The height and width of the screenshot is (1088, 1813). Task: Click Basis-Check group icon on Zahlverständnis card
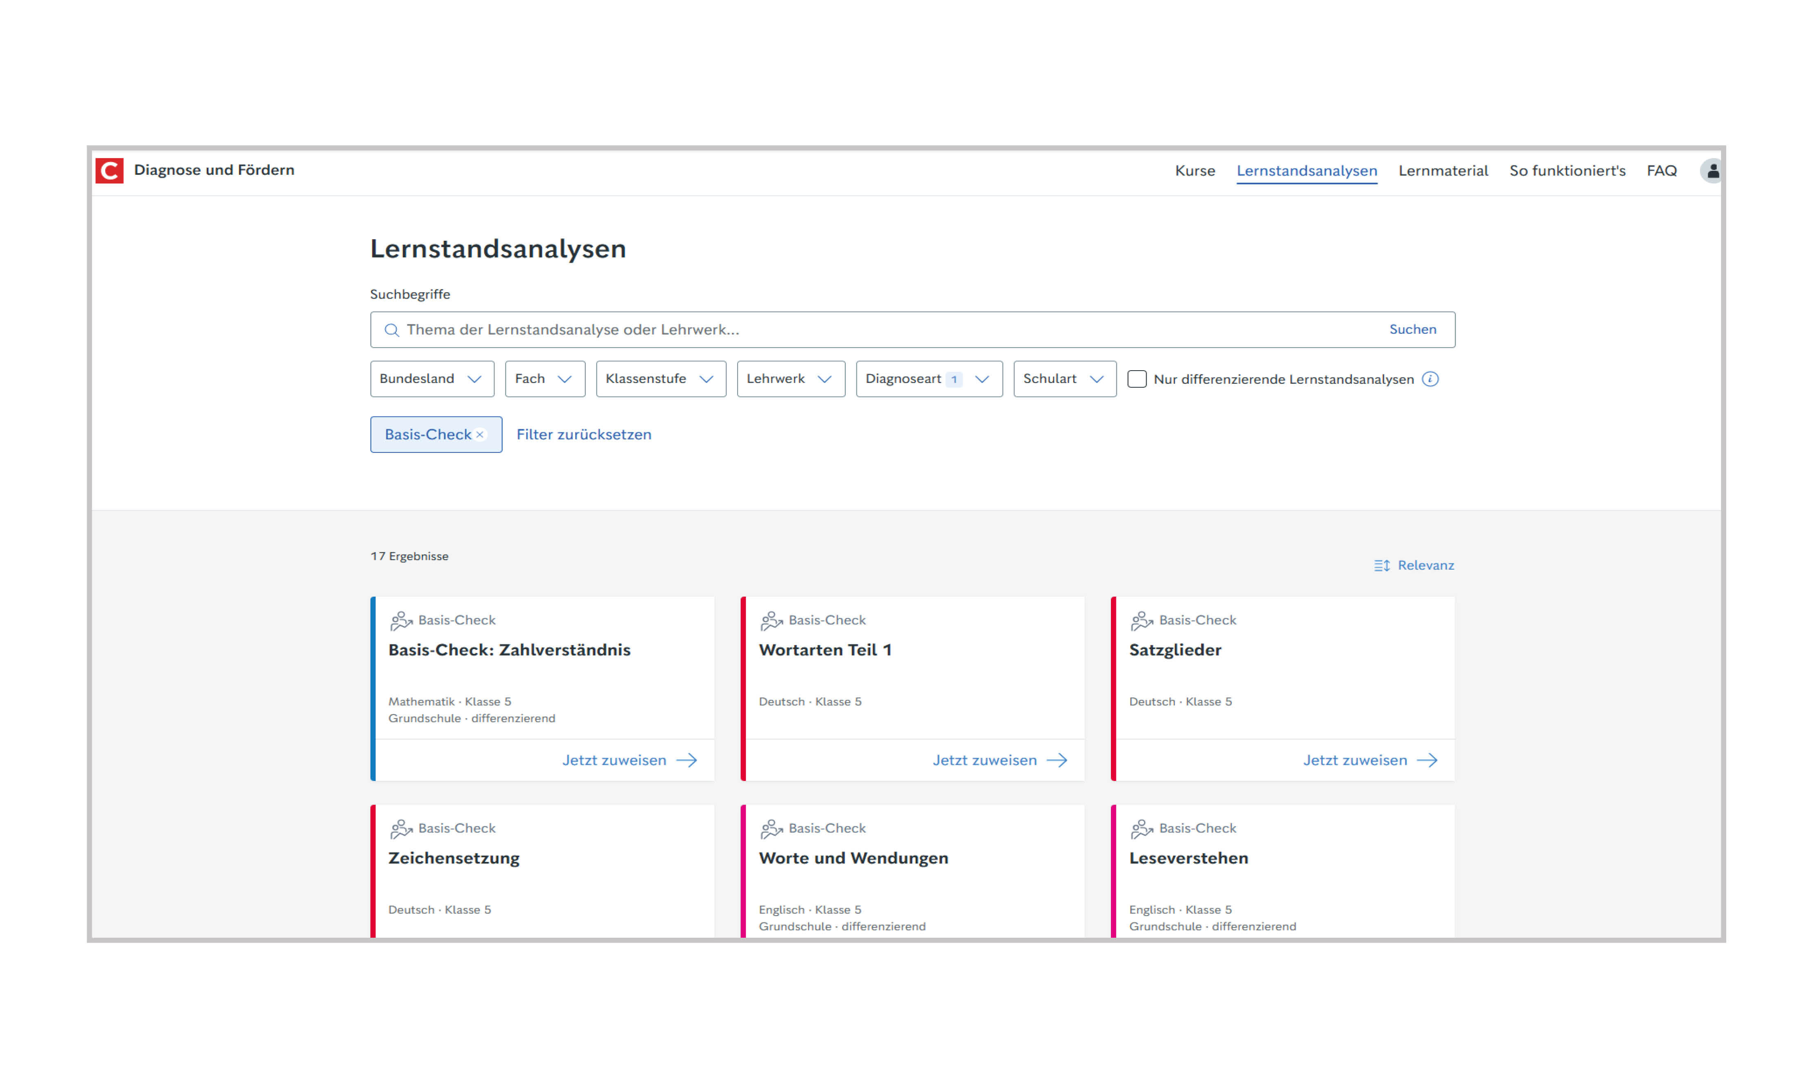tap(401, 621)
